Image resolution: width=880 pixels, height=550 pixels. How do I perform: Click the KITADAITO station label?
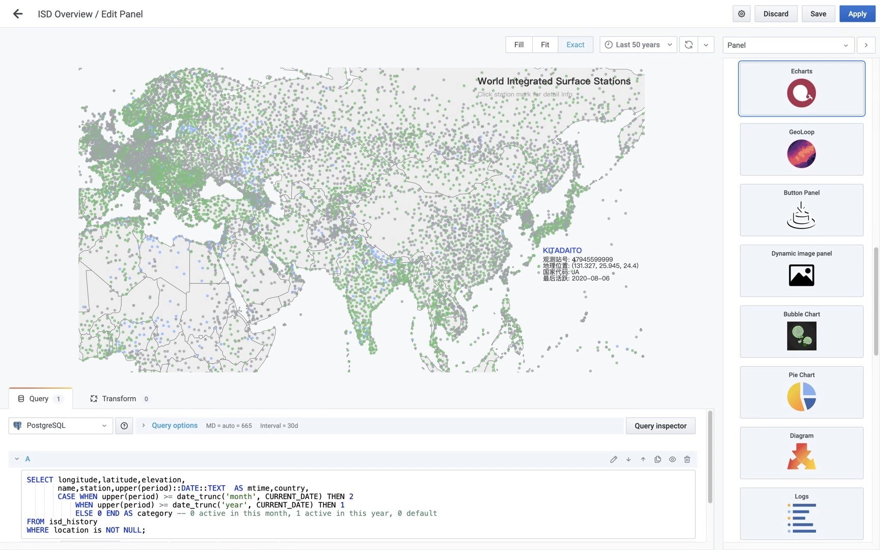[562, 250]
